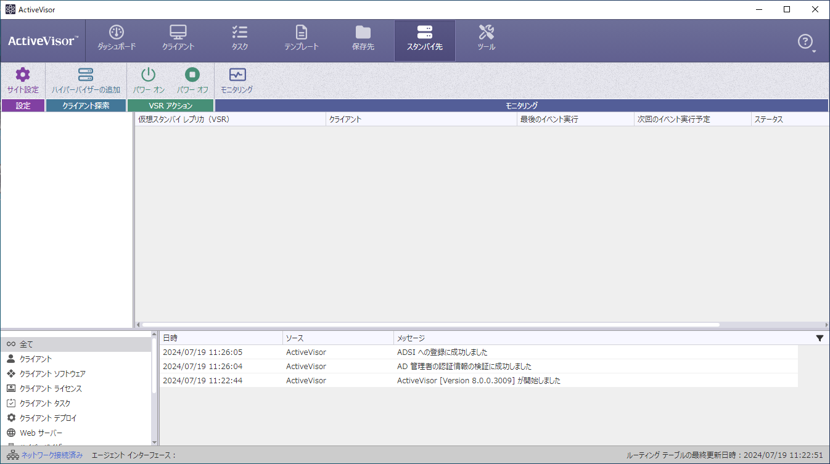
Task: Sort by クライアント column header in VSR table
Action: [x=421, y=120]
